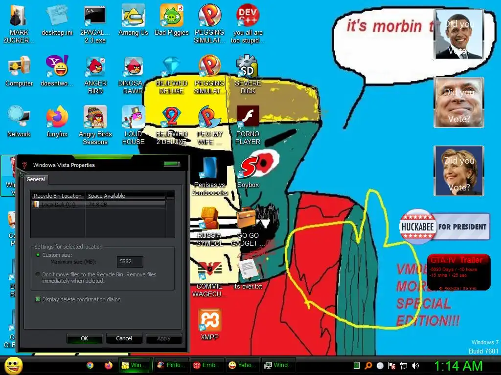This screenshot has height=375, width=501.
Task: Click OK in Windows Vista Properties
Action: click(84, 338)
